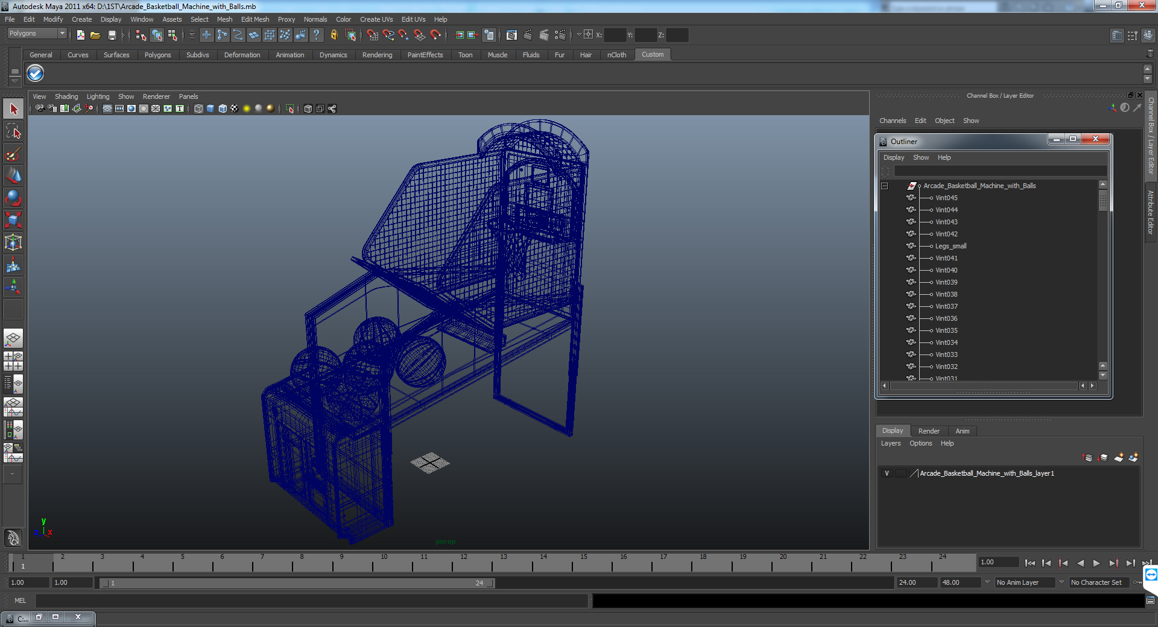Image resolution: width=1158 pixels, height=627 pixels.
Task: Toggle V visibility of Arcade_Basketball layer
Action: (x=887, y=473)
